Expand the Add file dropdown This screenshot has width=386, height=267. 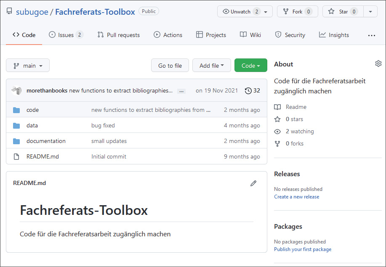[211, 66]
